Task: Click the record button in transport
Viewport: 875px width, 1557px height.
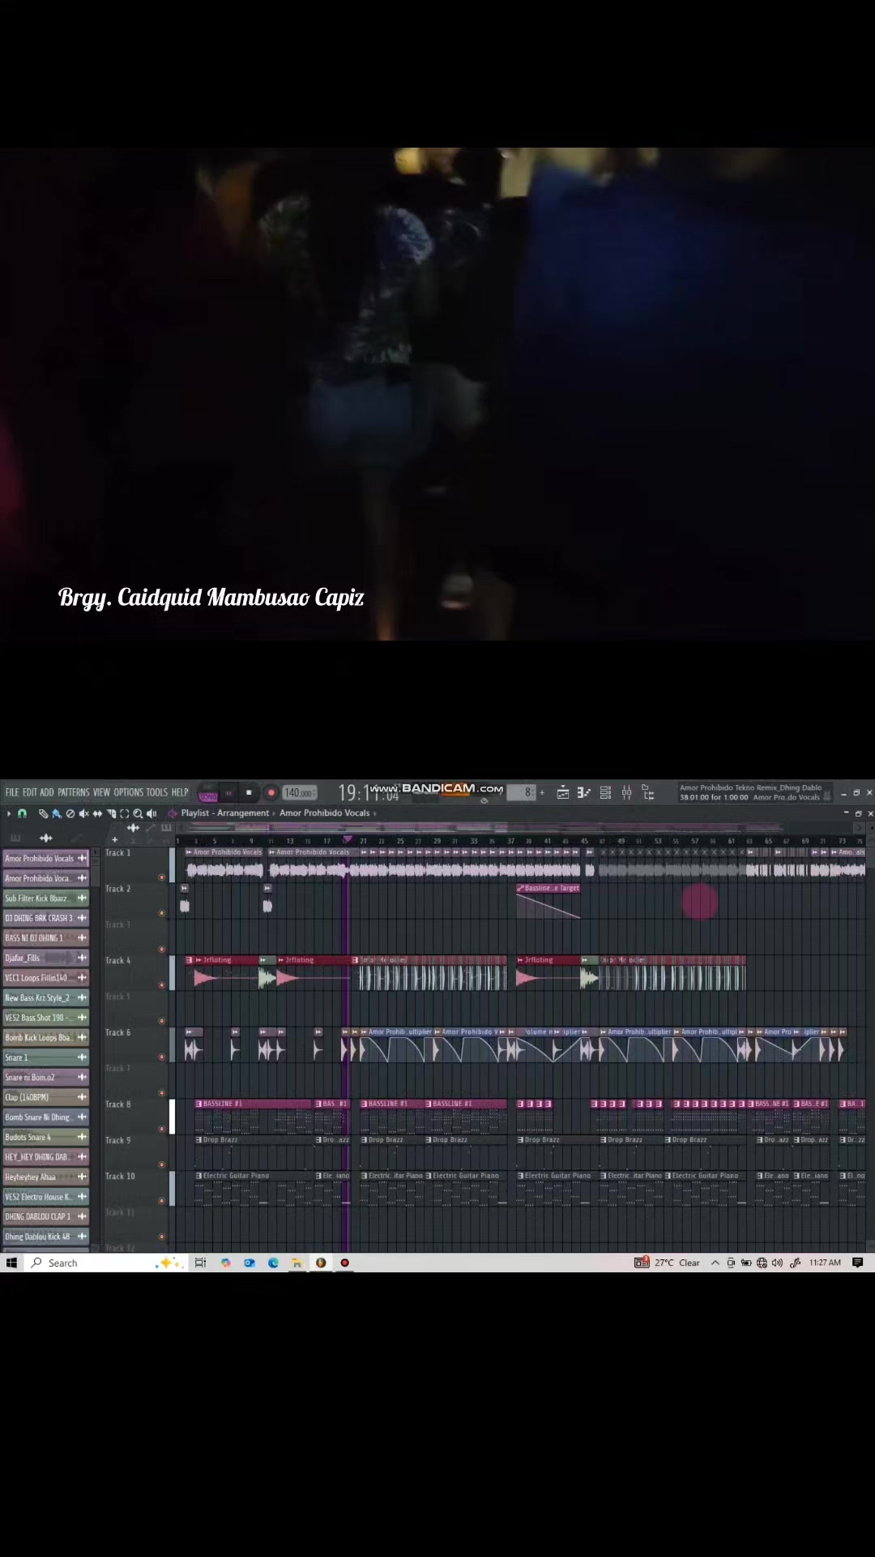Action: point(271,793)
